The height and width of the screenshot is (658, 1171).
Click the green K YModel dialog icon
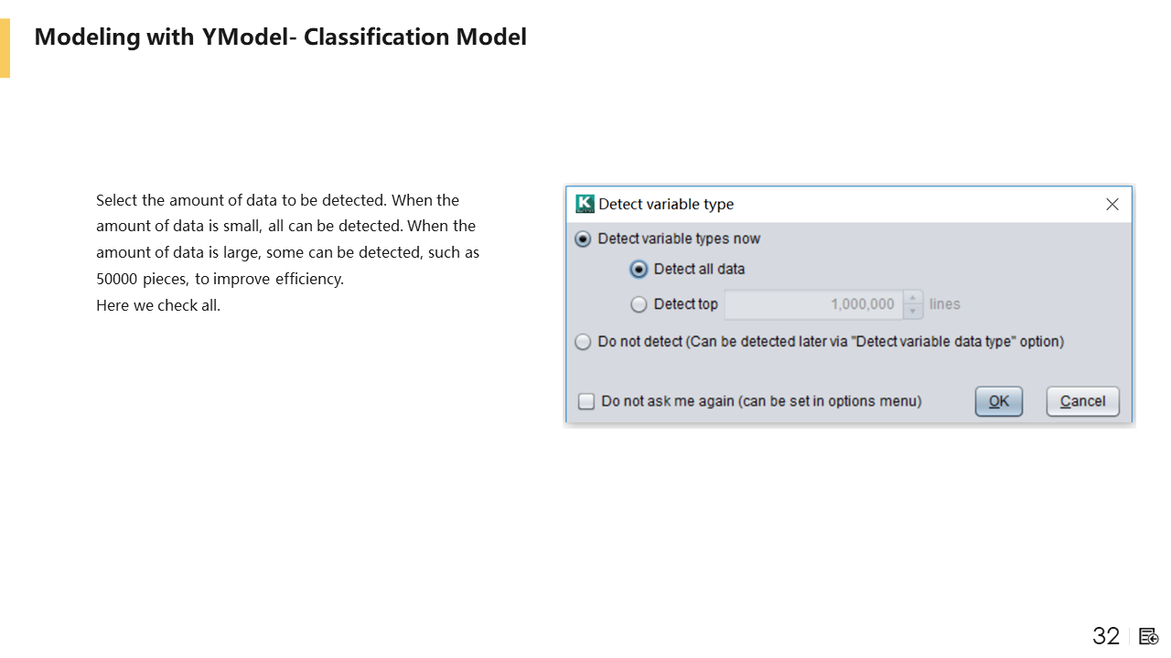point(585,204)
